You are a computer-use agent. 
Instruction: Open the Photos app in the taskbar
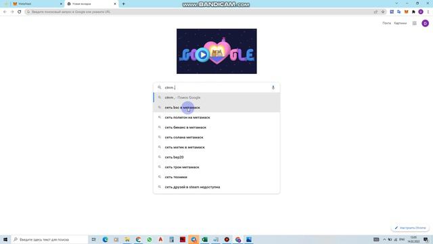pos(249,239)
